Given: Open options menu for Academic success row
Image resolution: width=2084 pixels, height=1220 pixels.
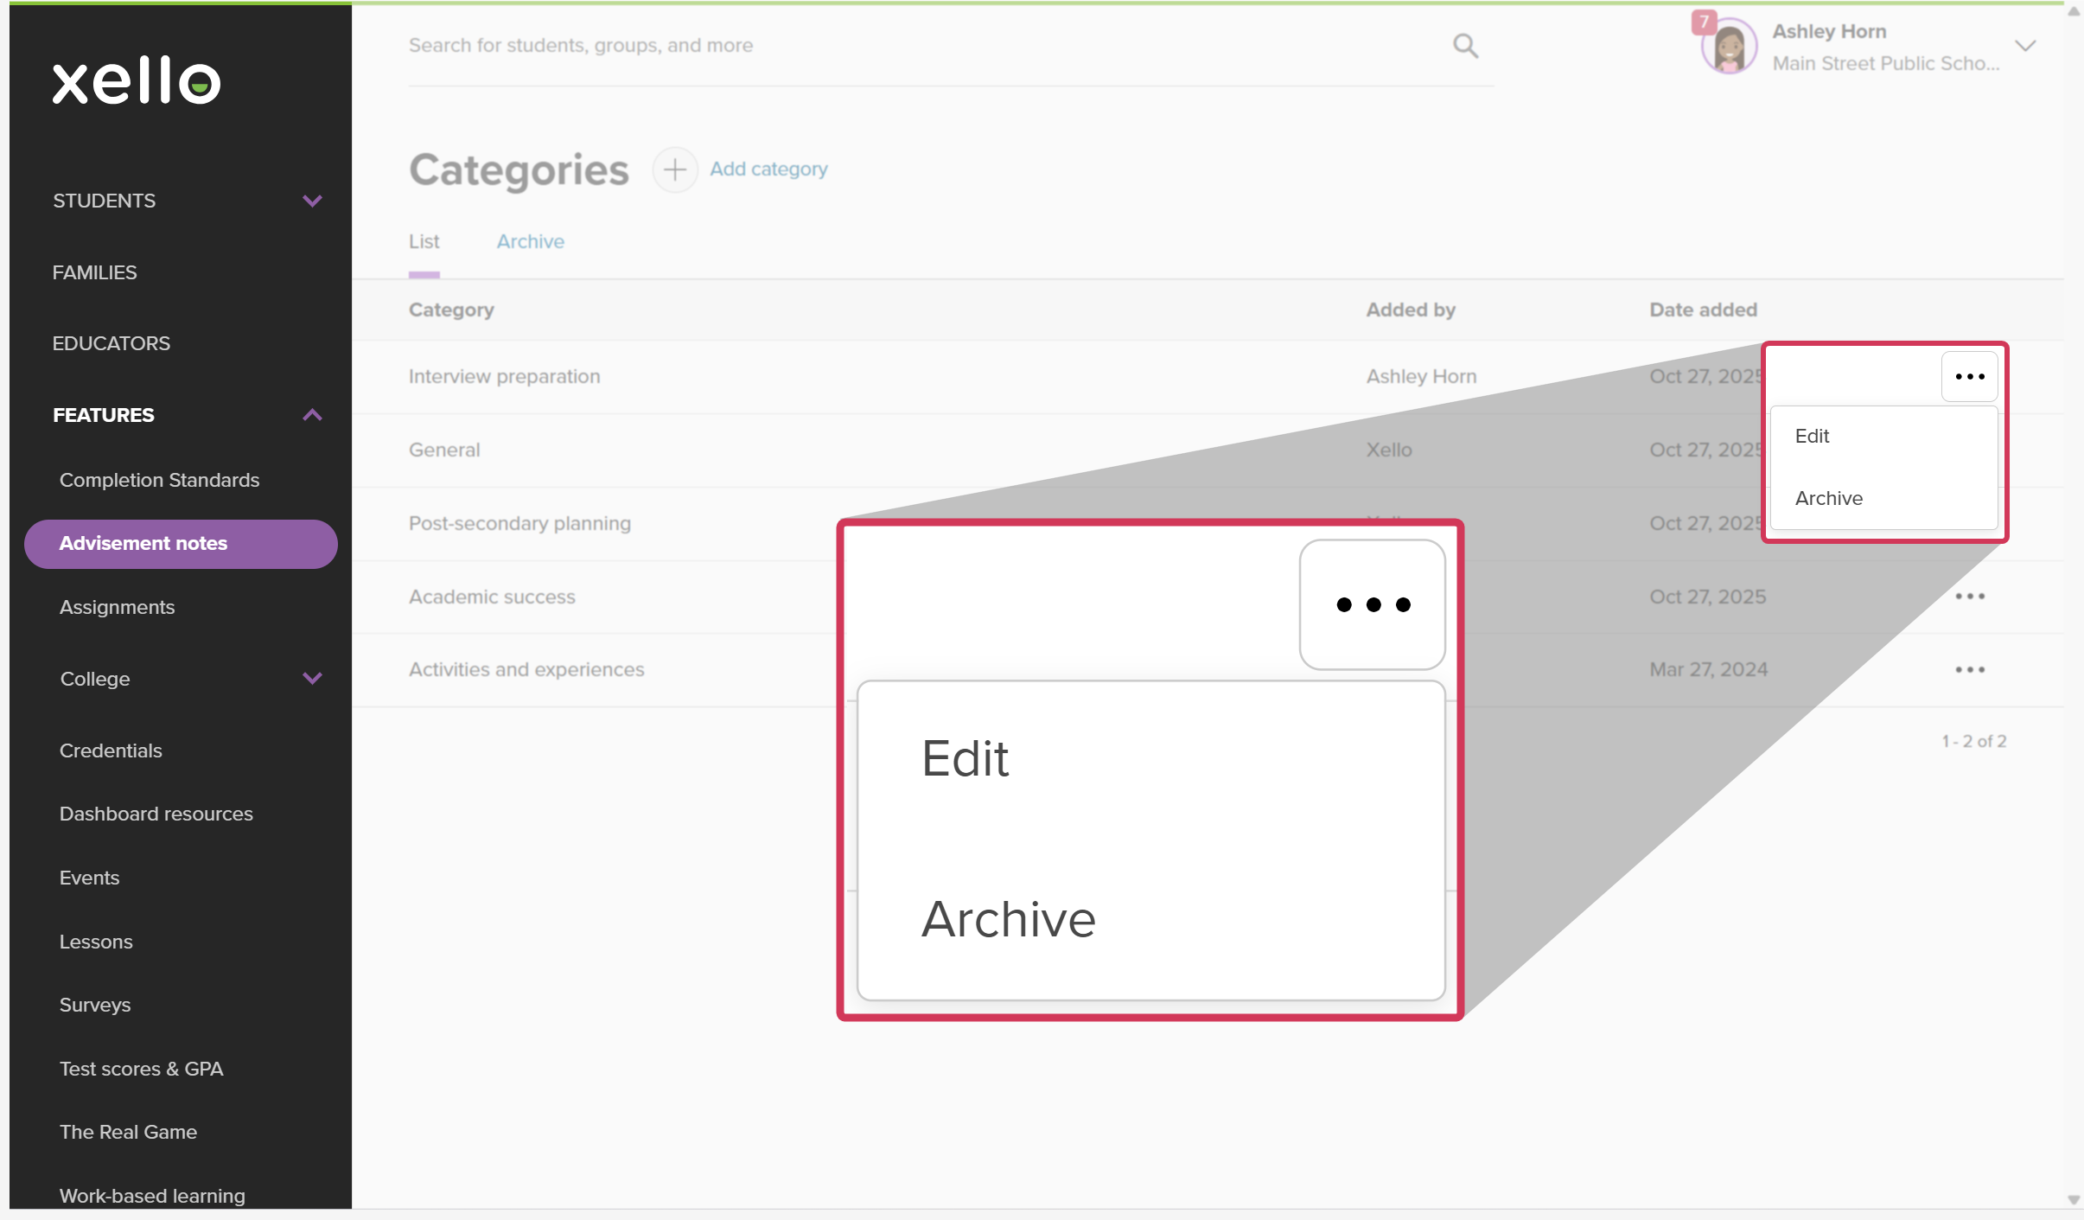Looking at the screenshot, I should click(x=1970, y=597).
